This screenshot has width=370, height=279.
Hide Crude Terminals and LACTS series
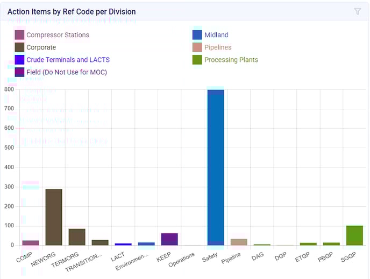pos(68,60)
